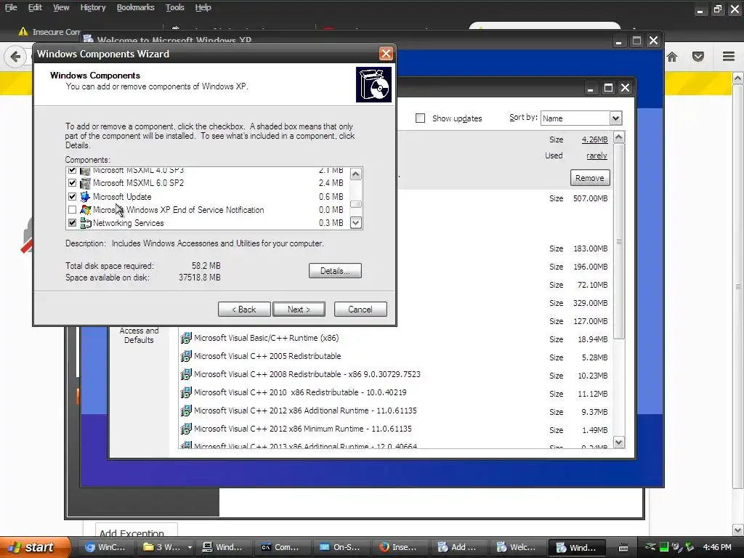Open the Help menu
The width and height of the screenshot is (744, 558).
203,7
